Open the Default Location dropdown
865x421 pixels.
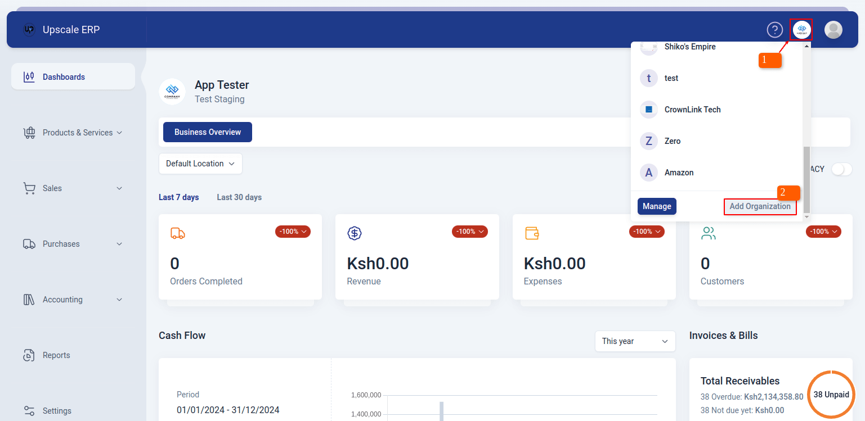(200, 164)
